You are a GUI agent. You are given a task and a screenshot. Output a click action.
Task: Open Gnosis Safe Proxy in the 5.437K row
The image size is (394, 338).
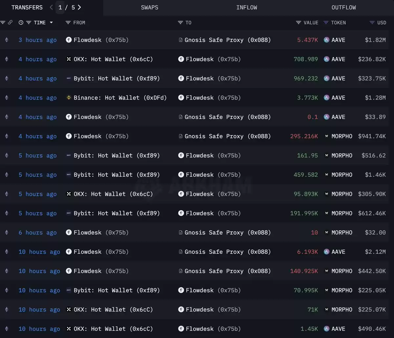tap(228, 40)
